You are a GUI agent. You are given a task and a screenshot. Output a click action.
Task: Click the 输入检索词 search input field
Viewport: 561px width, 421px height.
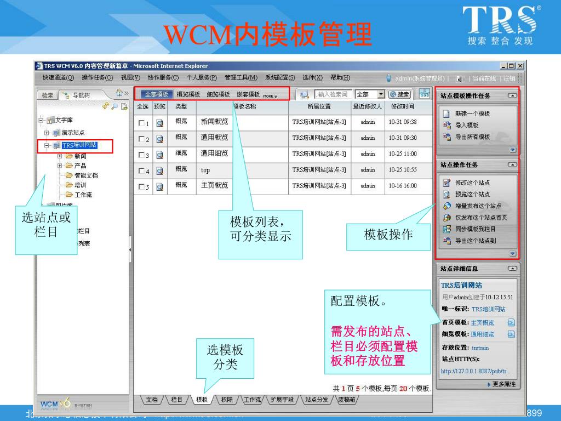333,94
